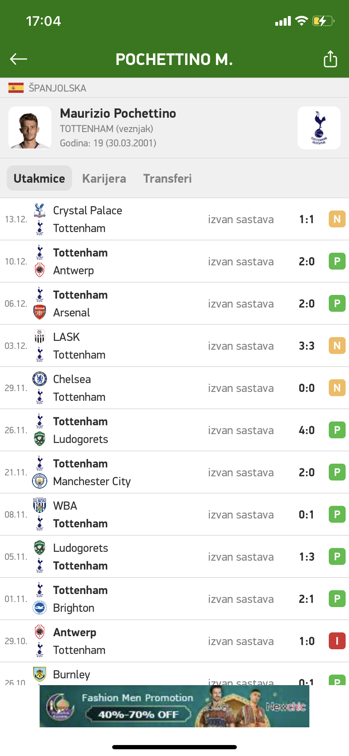Tap the LASK team logo
Viewport: 349px width, 756px height.
pos(40,337)
